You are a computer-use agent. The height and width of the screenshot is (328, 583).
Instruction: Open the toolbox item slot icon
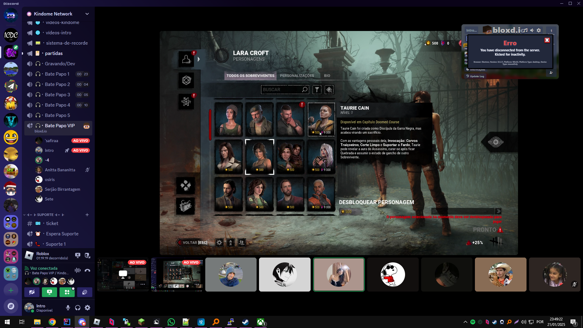coord(186,206)
